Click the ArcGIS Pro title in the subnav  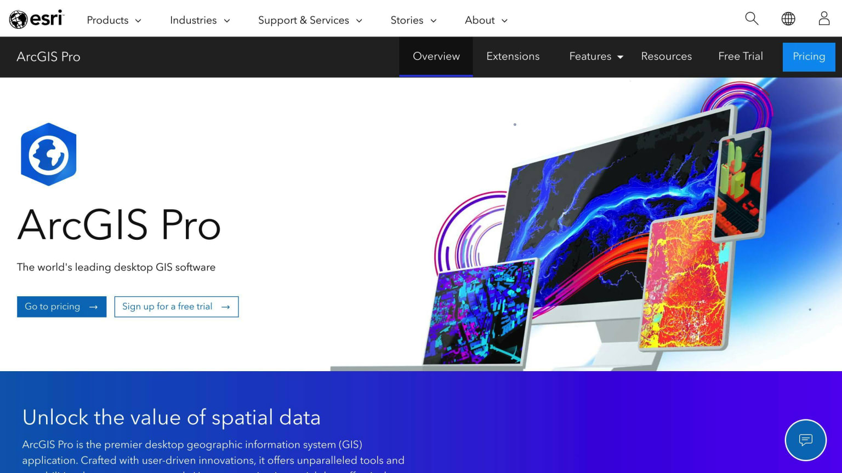click(48, 57)
